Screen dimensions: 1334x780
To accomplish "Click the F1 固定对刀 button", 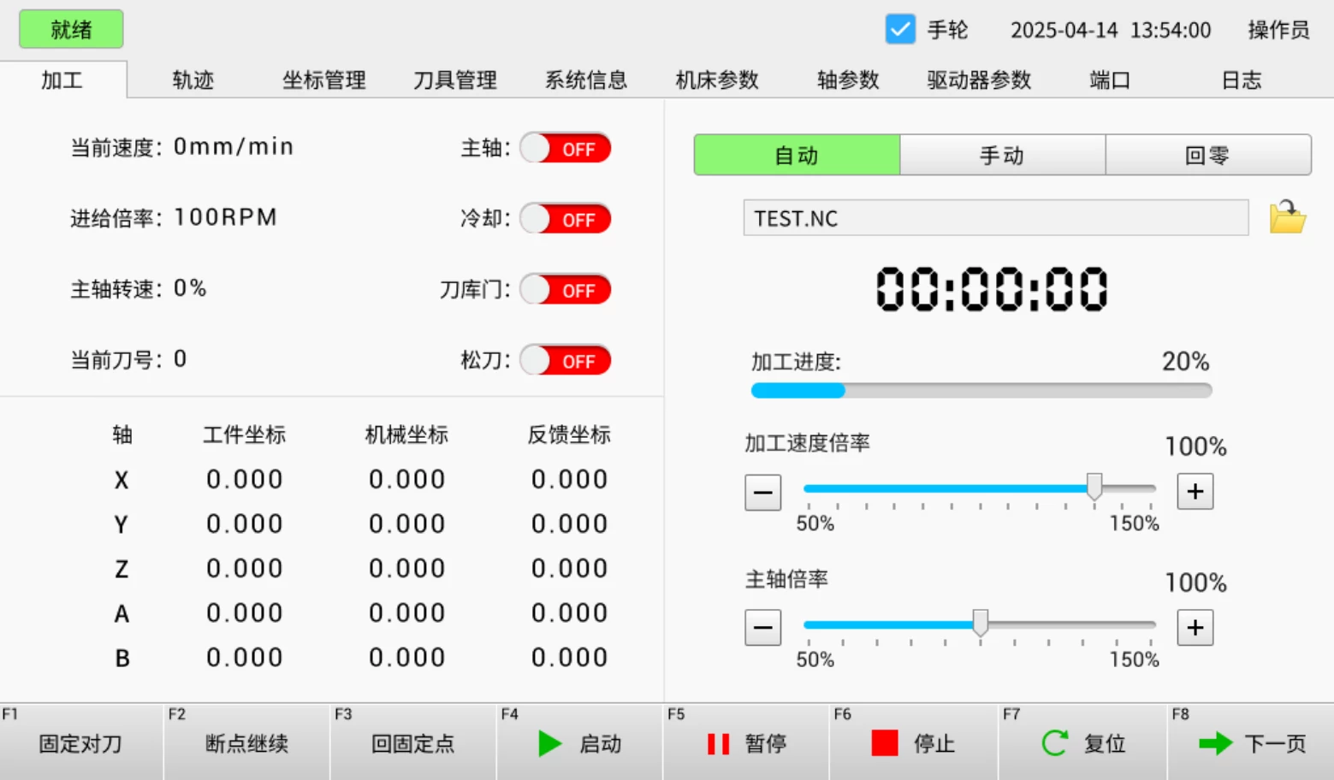I will [x=81, y=742].
